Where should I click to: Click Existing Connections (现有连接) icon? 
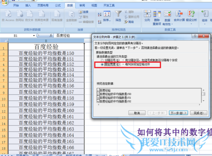tap(57, 16)
